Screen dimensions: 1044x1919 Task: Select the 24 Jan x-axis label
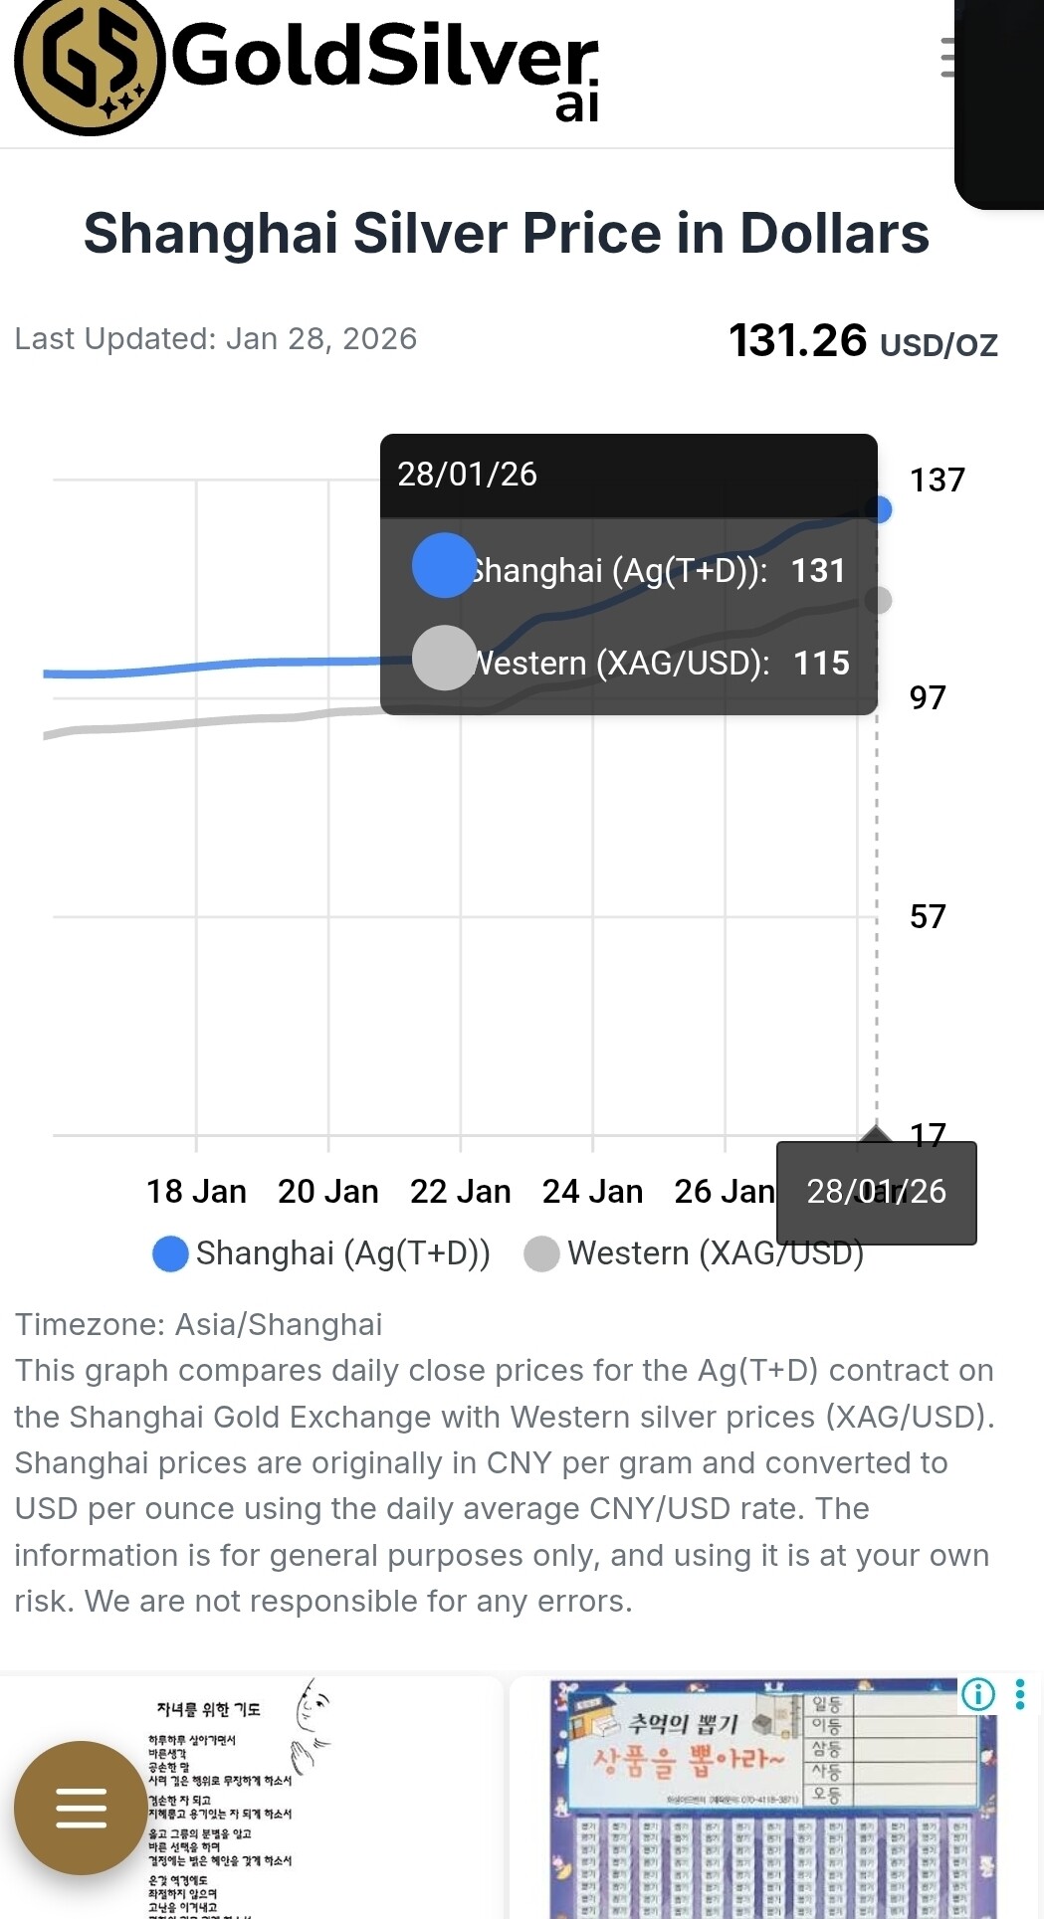click(592, 1191)
